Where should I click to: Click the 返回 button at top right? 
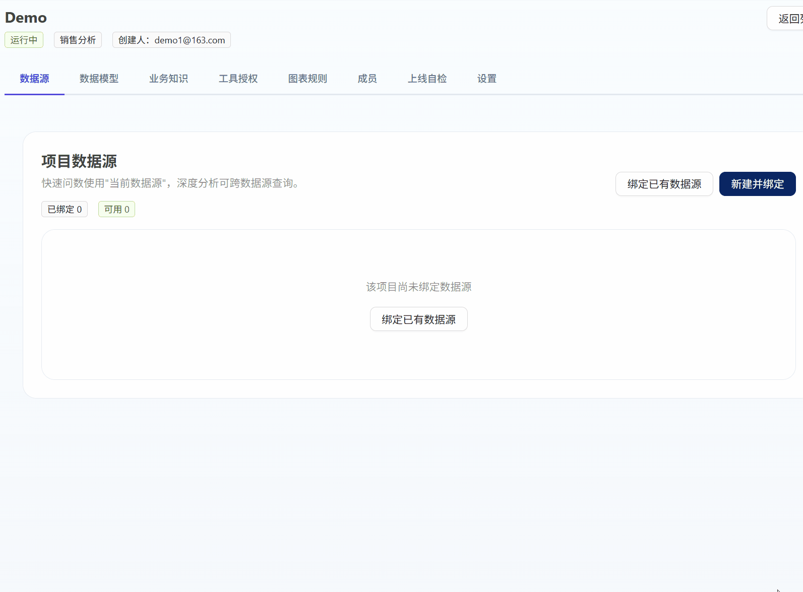click(x=785, y=19)
